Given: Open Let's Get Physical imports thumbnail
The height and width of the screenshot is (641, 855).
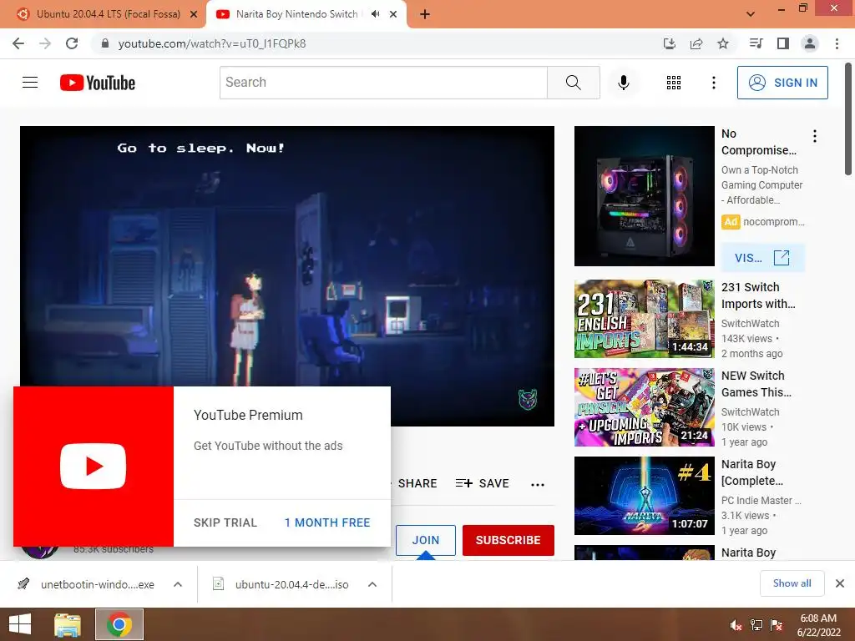Looking at the screenshot, I should 644,406.
